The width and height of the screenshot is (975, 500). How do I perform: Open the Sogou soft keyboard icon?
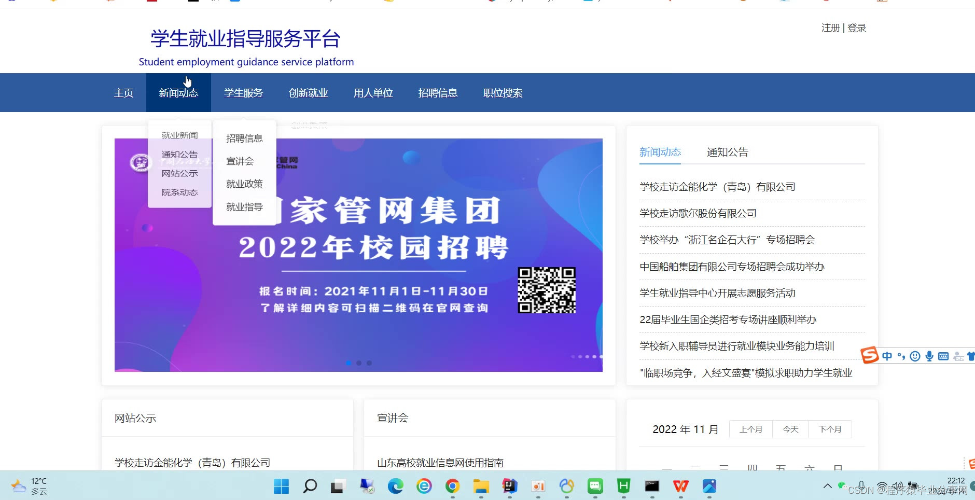pos(943,356)
